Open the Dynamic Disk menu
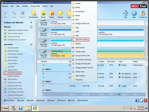Viewport: 149px width, 112px height. click(35, 6)
